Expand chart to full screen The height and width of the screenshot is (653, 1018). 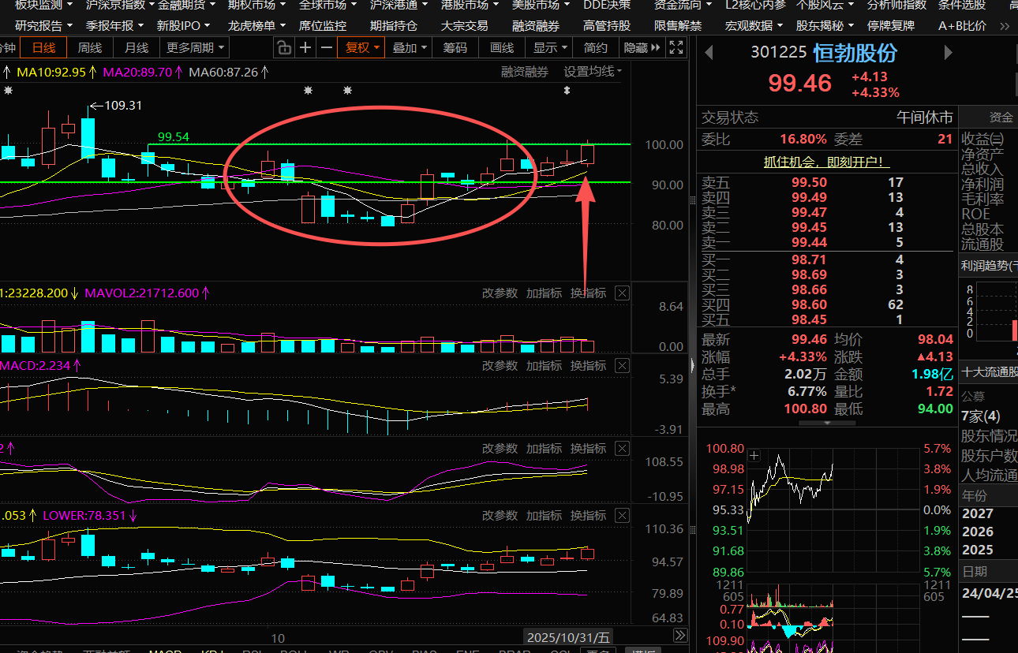676,48
